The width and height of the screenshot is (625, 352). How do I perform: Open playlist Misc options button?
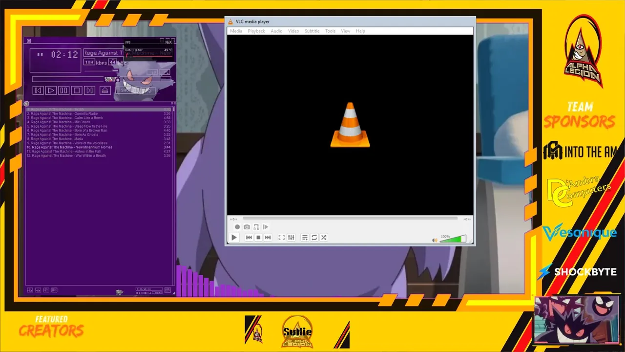[54, 290]
